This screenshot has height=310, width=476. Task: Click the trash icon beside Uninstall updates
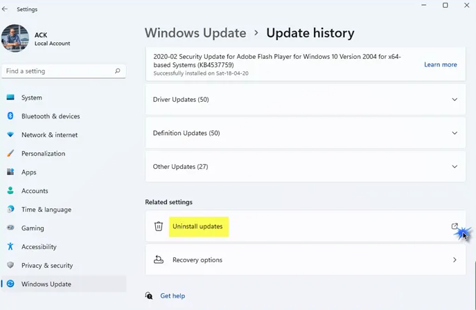(159, 226)
